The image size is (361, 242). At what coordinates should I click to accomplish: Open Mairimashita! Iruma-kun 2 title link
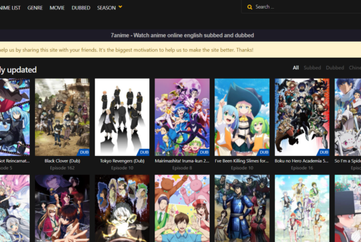pyautogui.click(x=182, y=161)
